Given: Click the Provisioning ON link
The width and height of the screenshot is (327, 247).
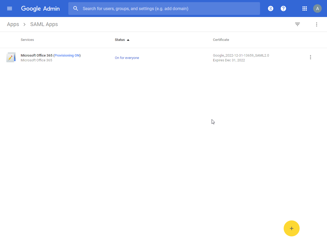Looking at the screenshot, I should tap(67, 56).
